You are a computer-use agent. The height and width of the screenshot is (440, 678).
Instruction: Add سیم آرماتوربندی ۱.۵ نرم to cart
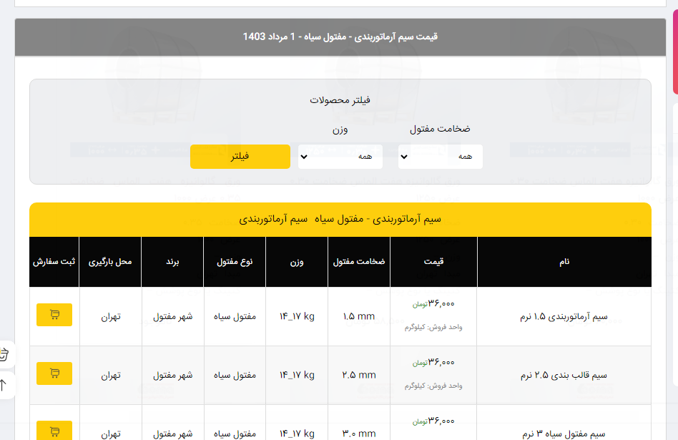coord(54,315)
